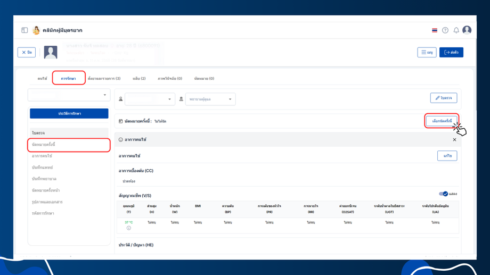Open the นัดหมาย (0) tab
Image resolution: width=490 pixels, height=275 pixels.
pos(204,78)
